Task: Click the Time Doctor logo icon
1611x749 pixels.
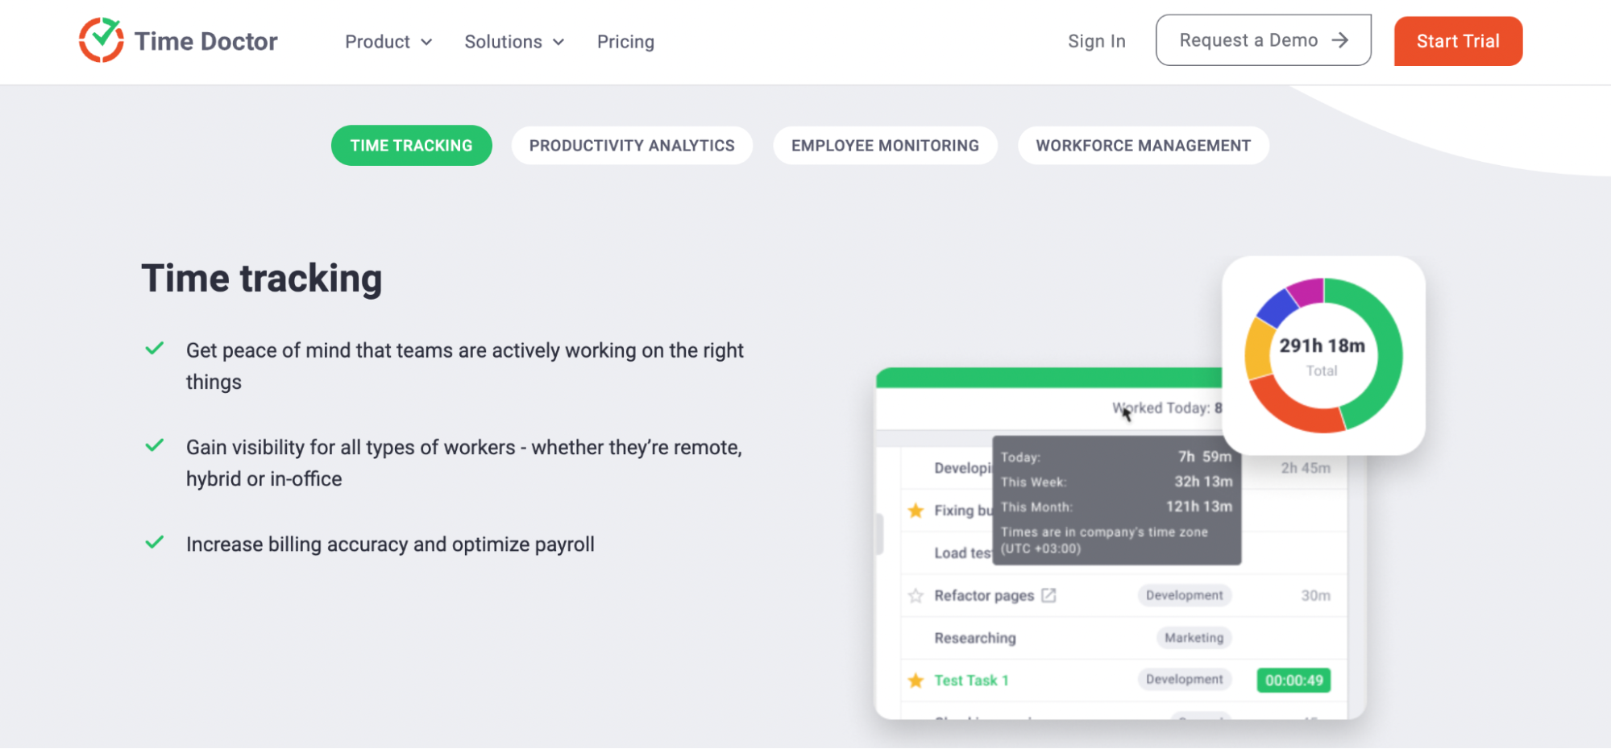Action: click(x=102, y=39)
